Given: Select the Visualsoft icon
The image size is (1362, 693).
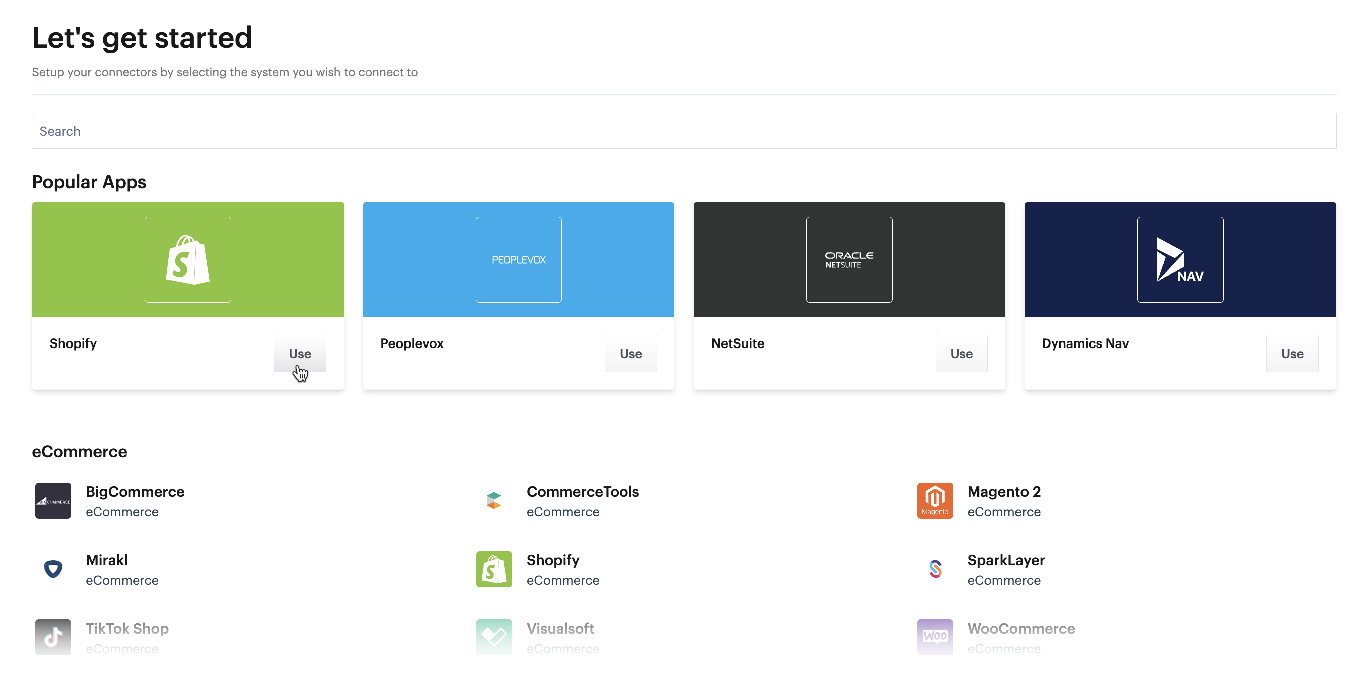Looking at the screenshot, I should coord(494,637).
